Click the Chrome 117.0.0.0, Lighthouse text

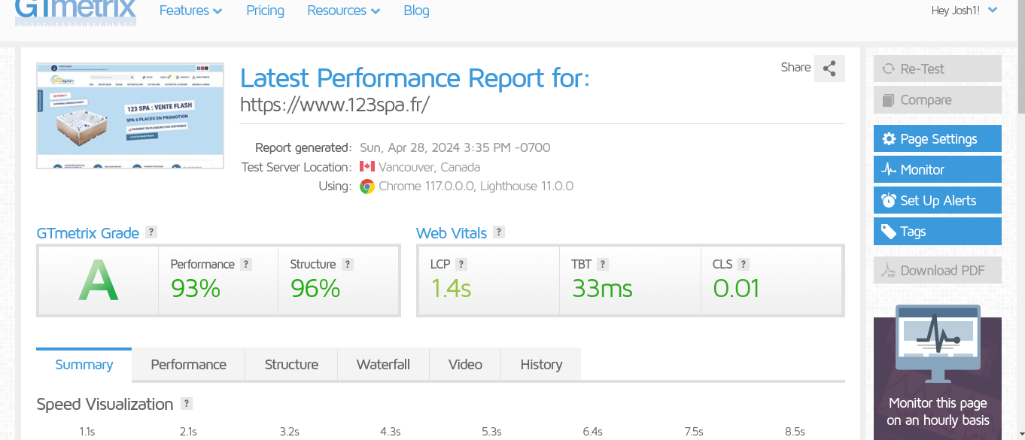[x=476, y=187]
